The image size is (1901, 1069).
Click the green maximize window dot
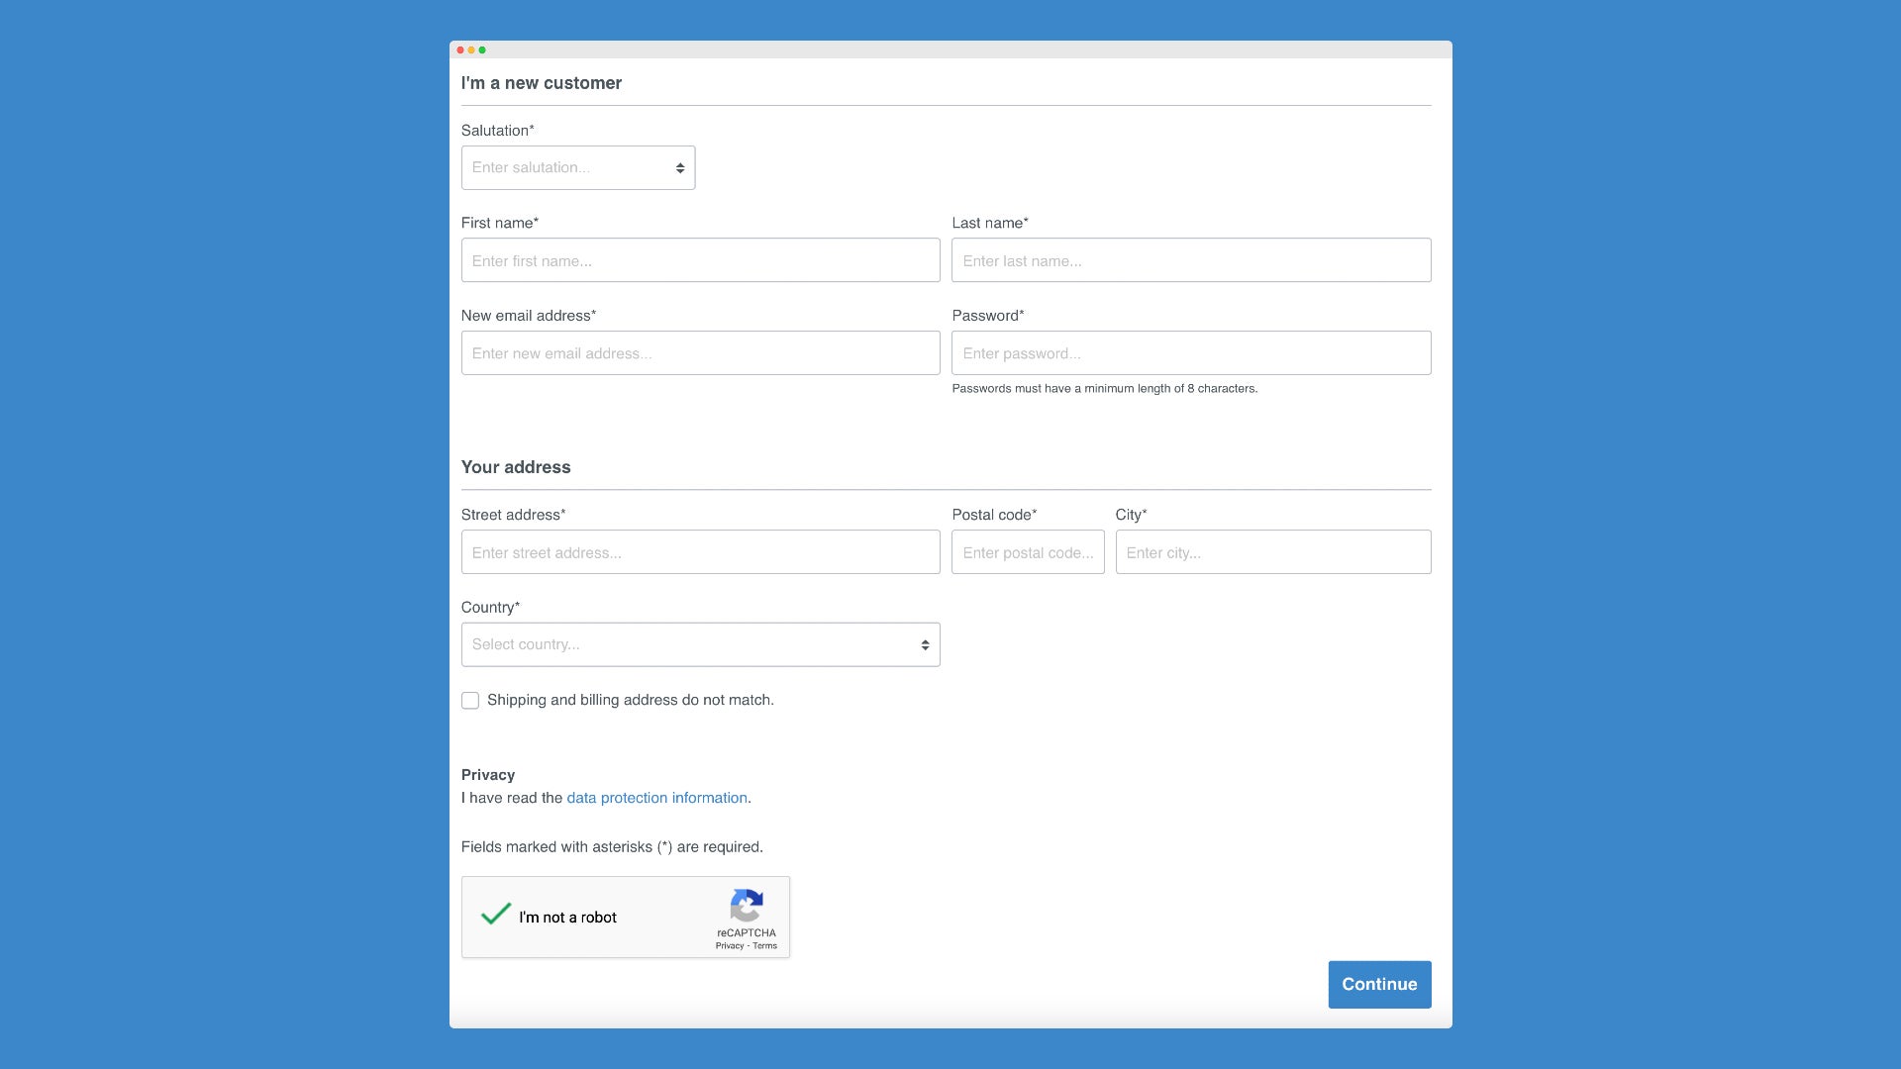tap(482, 49)
